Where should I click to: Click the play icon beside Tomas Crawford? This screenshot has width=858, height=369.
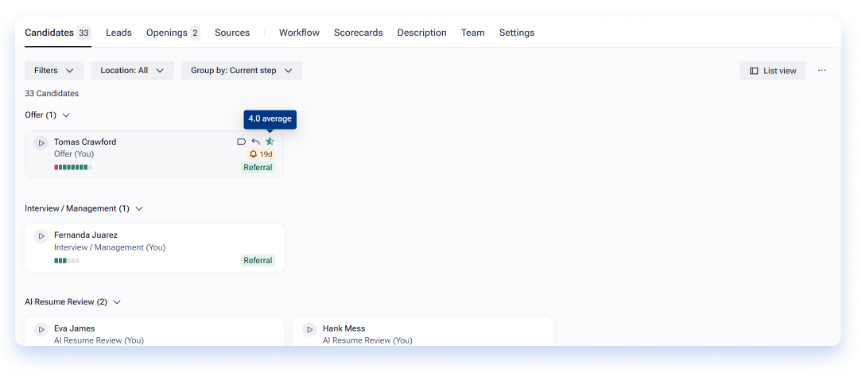pos(41,143)
